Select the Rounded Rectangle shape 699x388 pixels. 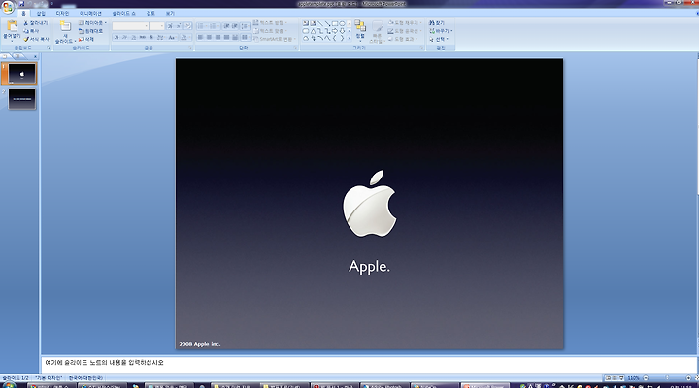click(x=306, y=31)
